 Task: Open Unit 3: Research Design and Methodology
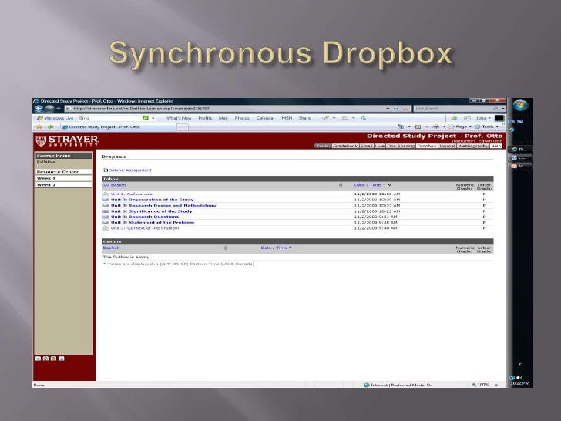click(163, 205)
